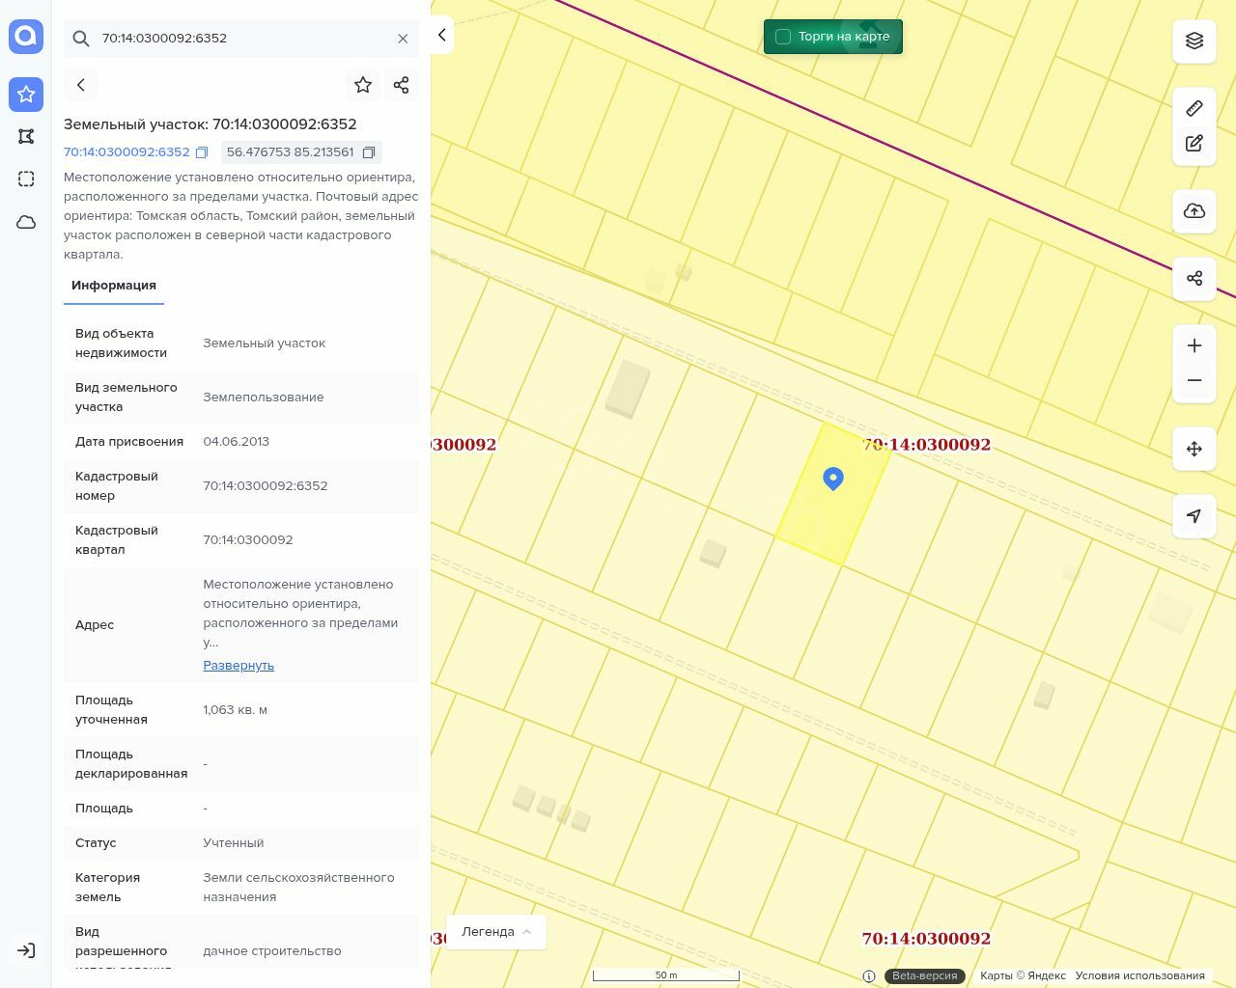Click the move/pan map tool
This screenshot has width=1236, height=988.
pyautogui.click(x=1194, y=449)
